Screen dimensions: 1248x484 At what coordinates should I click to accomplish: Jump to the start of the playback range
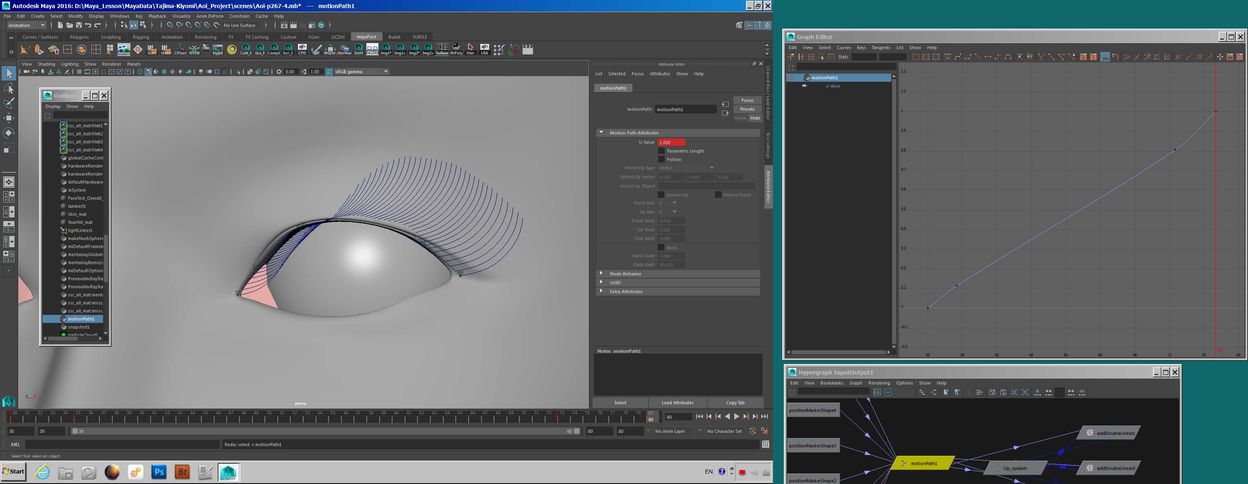point(699,417)
